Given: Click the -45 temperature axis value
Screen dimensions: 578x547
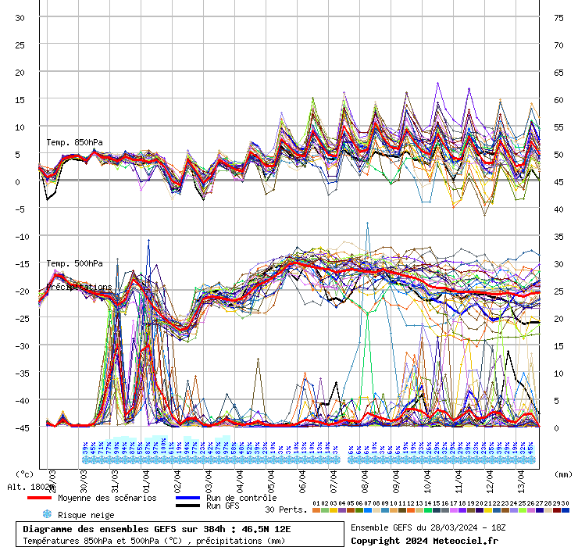Looking at the screenshot, I should point(22,428).
